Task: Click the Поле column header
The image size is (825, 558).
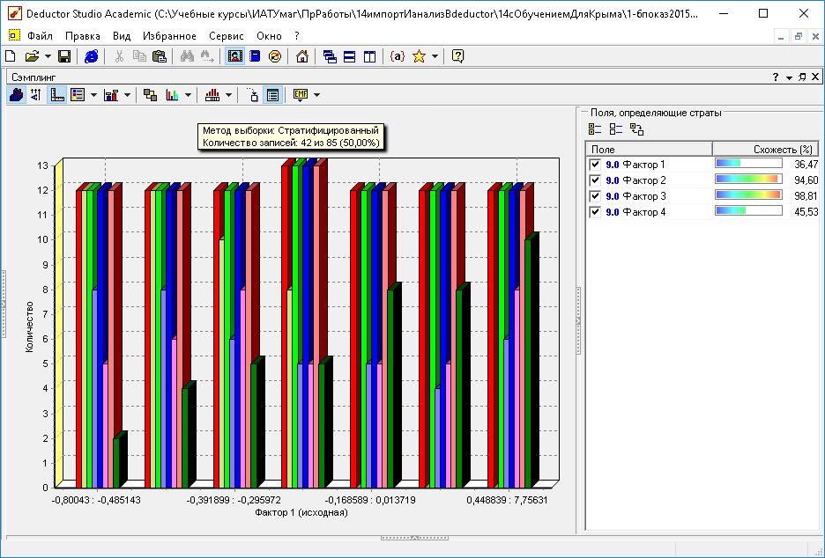Action: click(650, 150)
